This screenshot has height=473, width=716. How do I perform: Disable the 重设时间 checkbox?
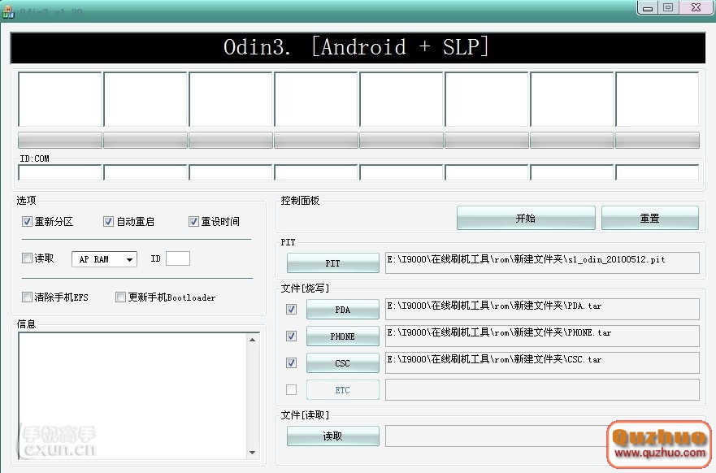pos(193,221)
